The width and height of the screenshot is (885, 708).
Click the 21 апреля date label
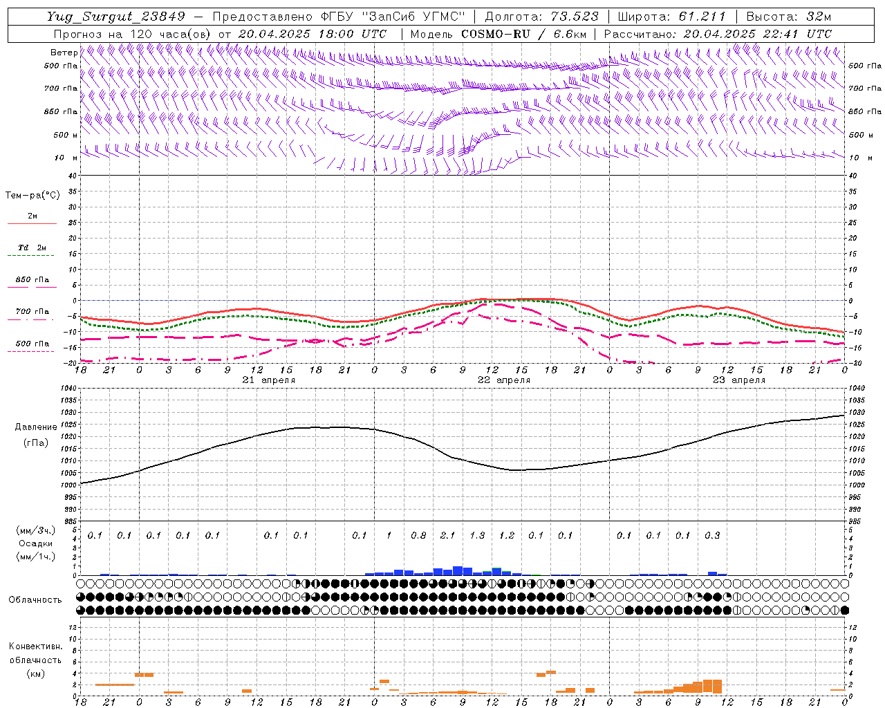[x=269, y=380]
